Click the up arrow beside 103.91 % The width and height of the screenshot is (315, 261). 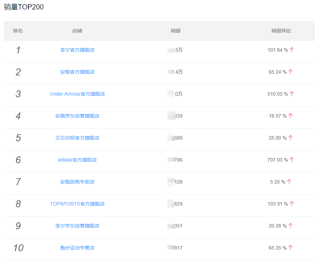click(x=292, y=204)
